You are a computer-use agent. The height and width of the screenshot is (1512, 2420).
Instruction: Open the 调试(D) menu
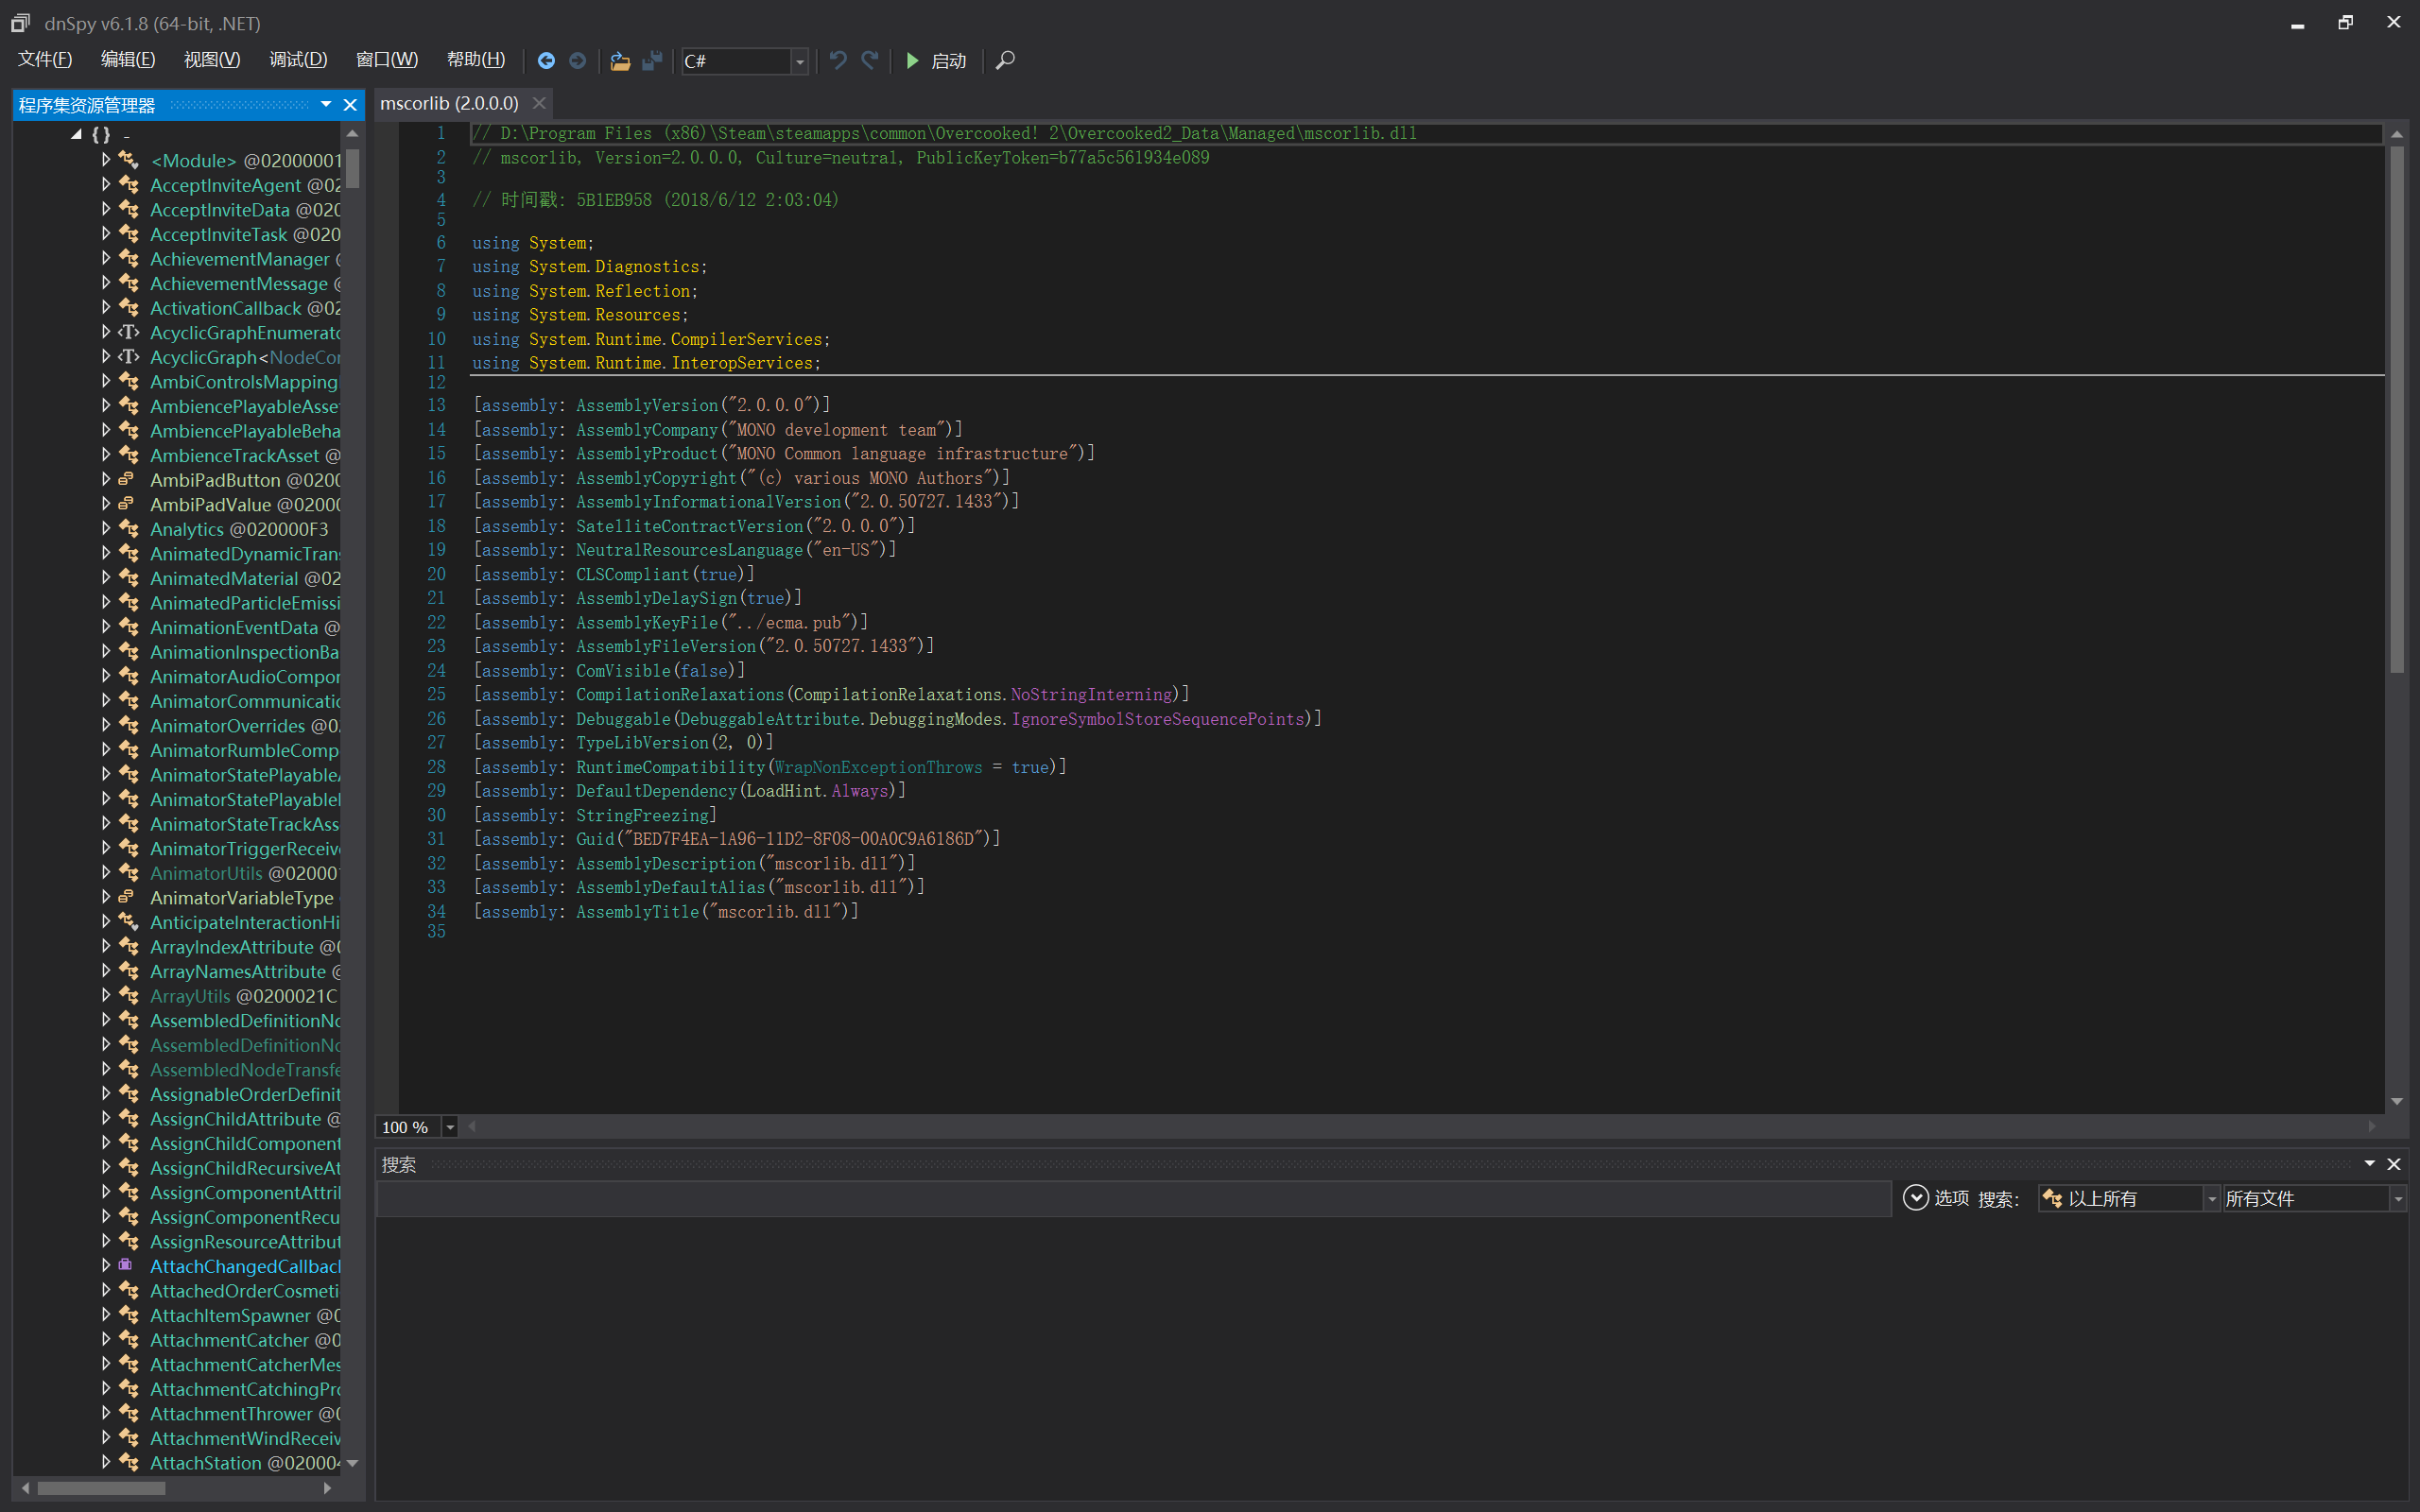click(x=298, y=60)
